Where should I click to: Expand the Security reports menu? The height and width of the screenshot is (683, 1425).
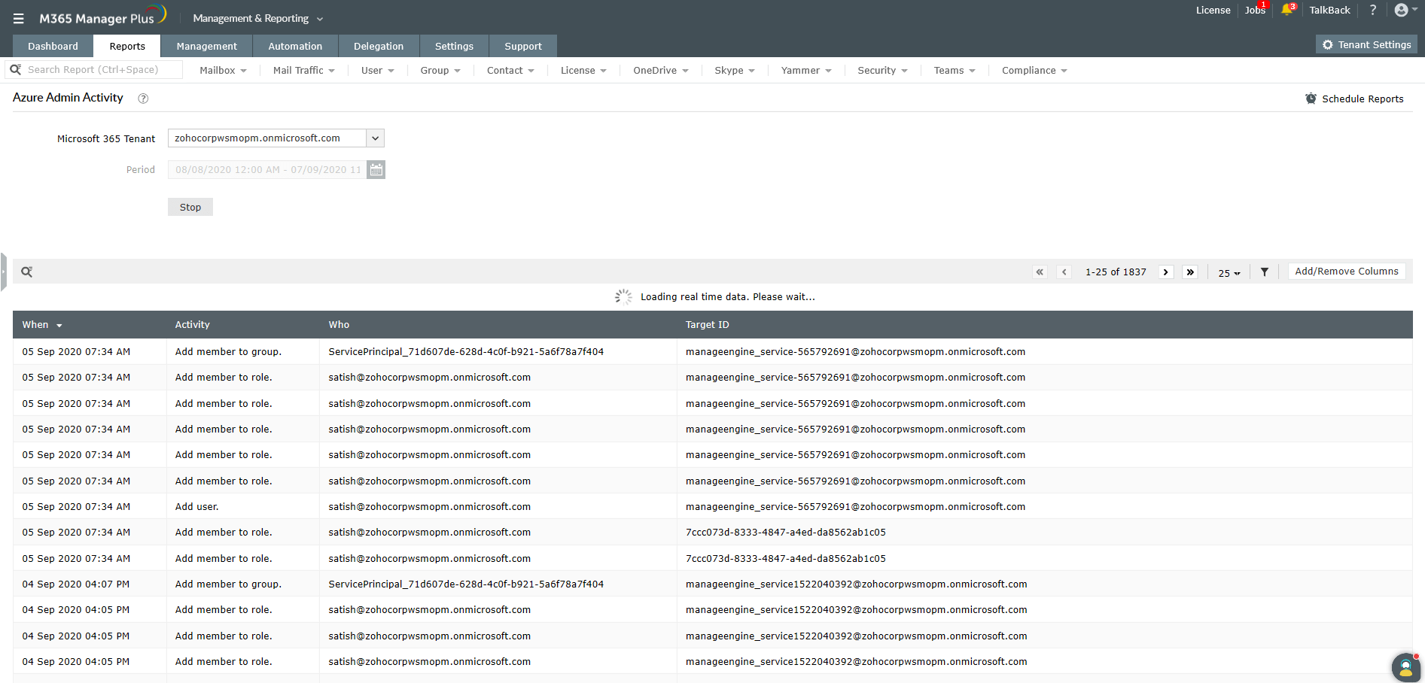(882, 70)
